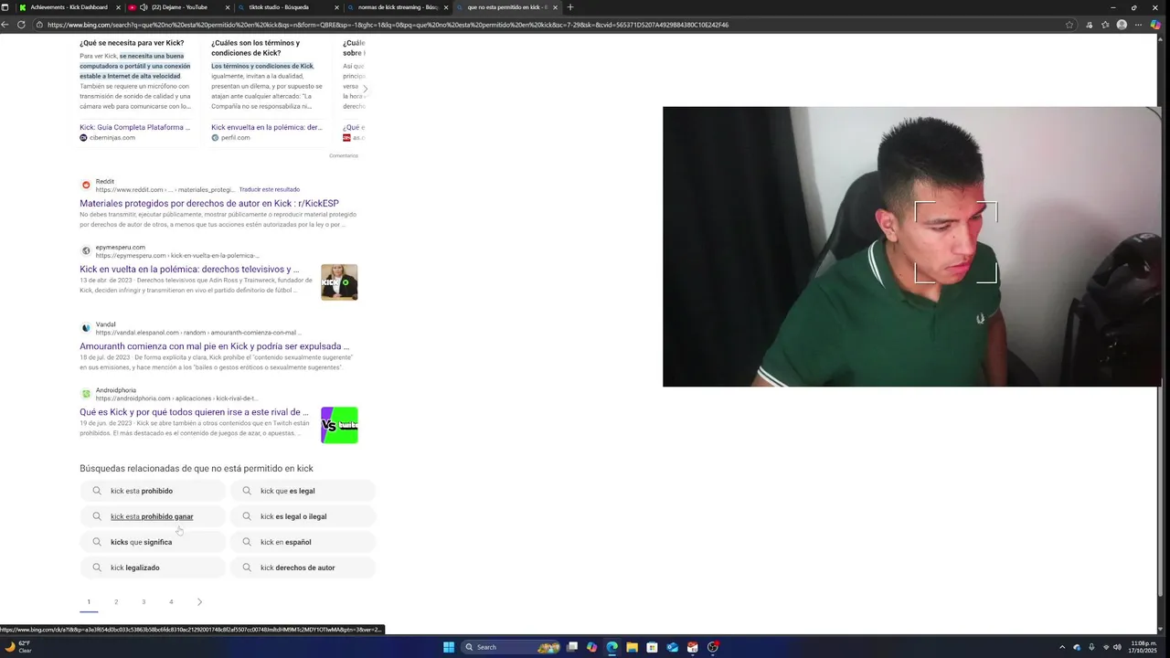1170x658 pixels.
Task: Select related search kick esta prohibido
Action: coord(153,491)
